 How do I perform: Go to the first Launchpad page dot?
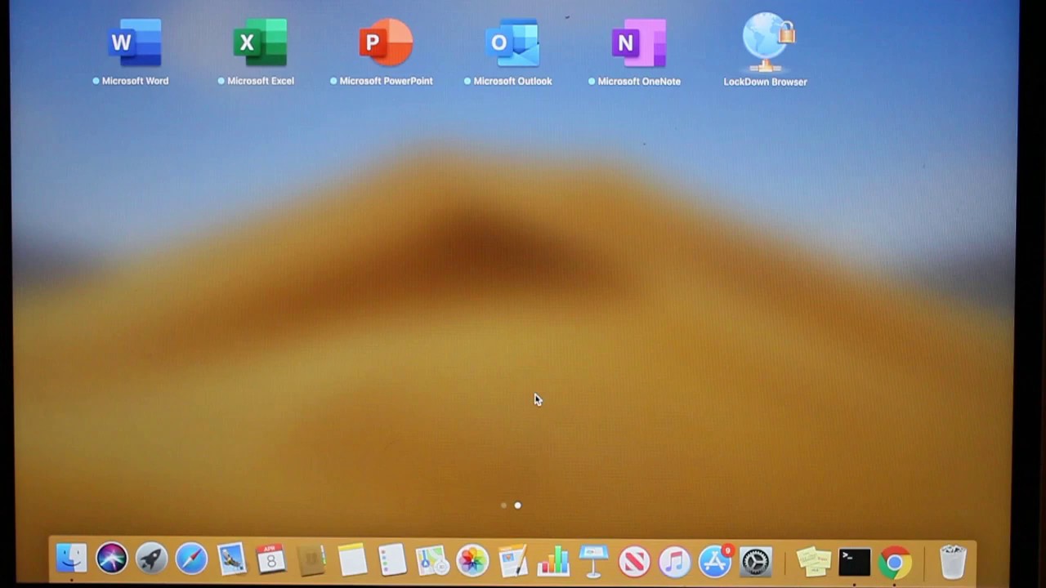pos(503,506)
